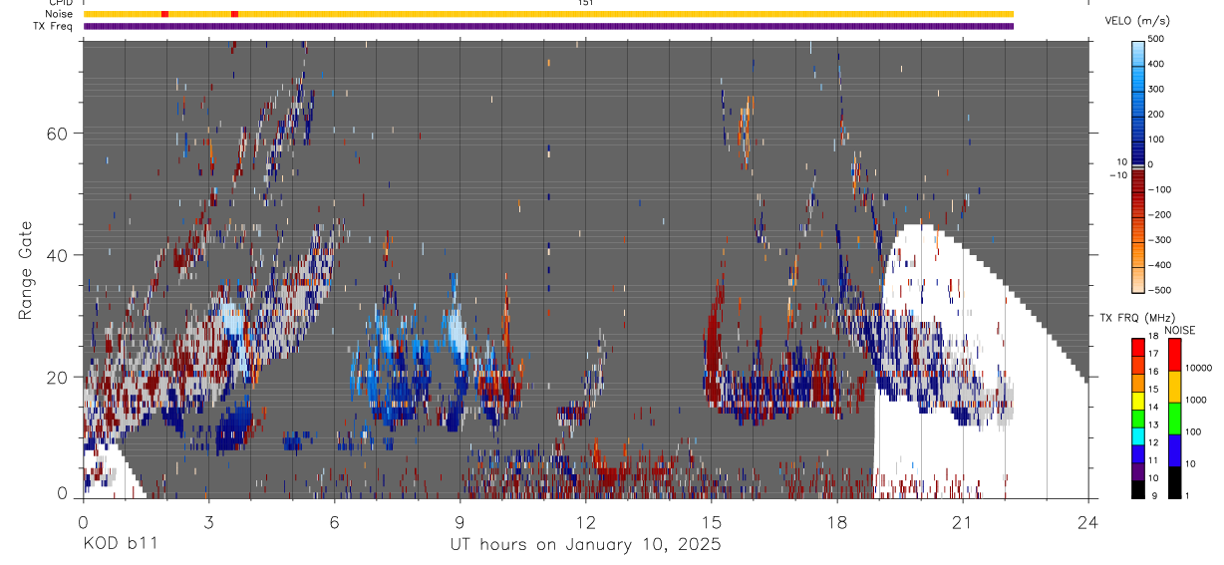The height and width of the screenshot is (565, 1224).
Task: Click the 21 tick label on the UT hours axis
Action: pos(963,521)
